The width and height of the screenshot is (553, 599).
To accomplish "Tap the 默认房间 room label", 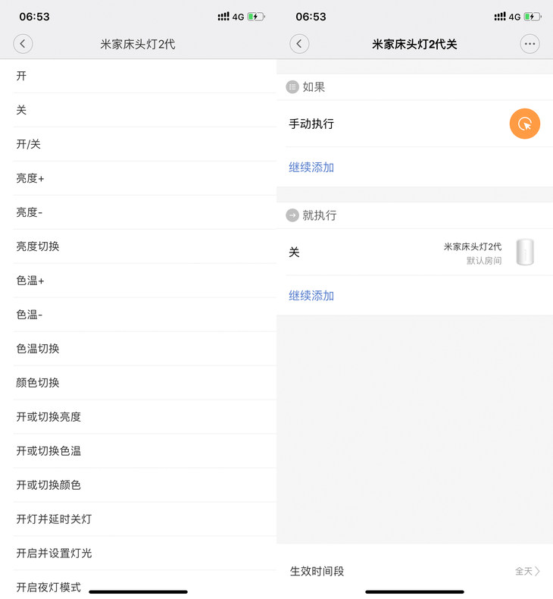I will click(x=484, y=261).
